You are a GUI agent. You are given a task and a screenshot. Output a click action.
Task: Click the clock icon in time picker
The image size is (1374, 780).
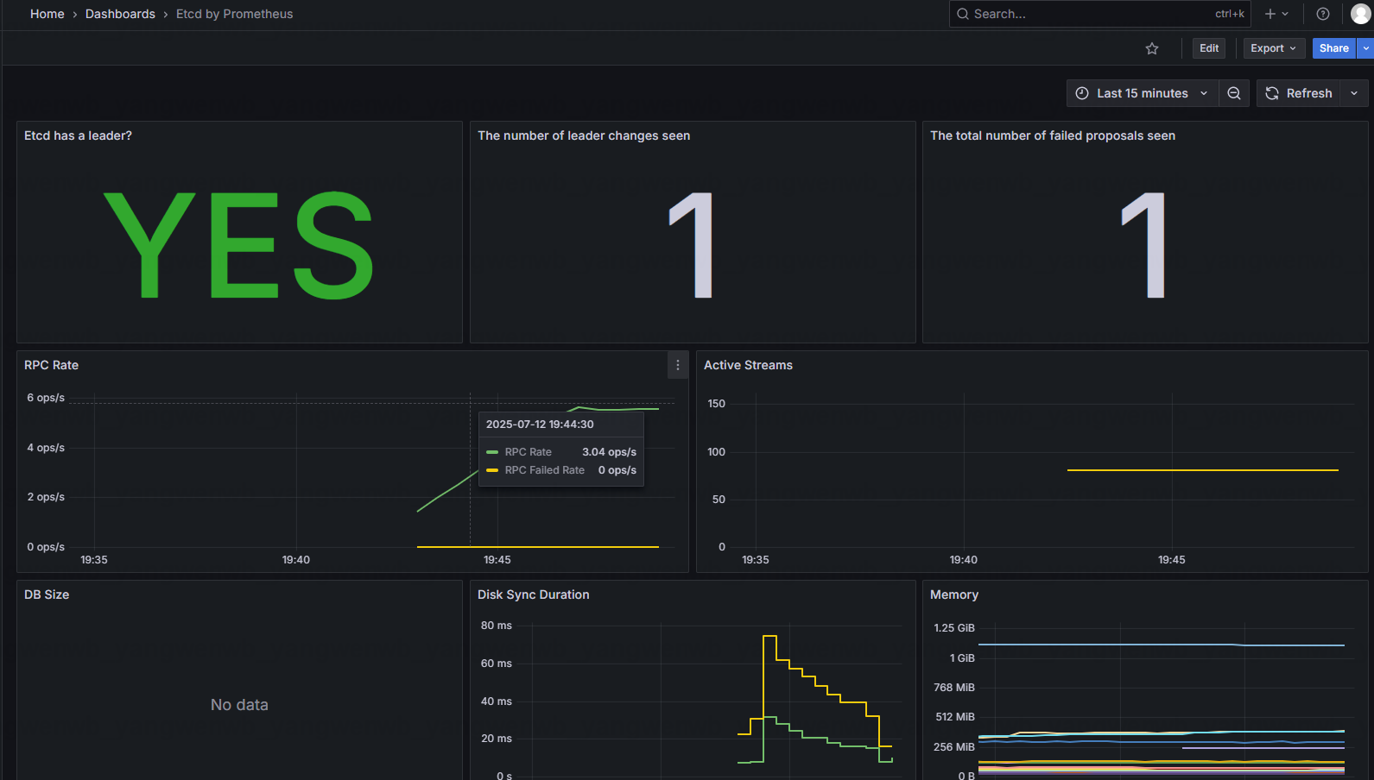(1082, 93)
